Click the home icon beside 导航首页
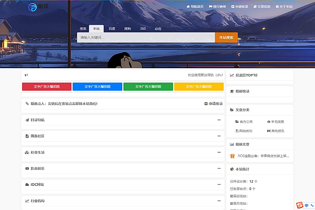The height and width of the screenshot is (210, 315). click(x=188, y=7)
